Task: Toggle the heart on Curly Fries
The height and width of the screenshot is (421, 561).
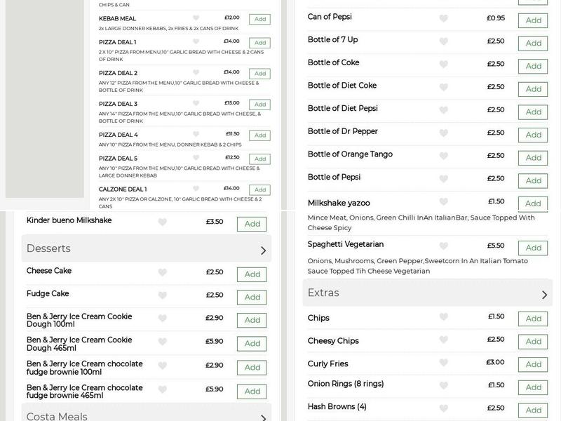Action: click(444, 363)
